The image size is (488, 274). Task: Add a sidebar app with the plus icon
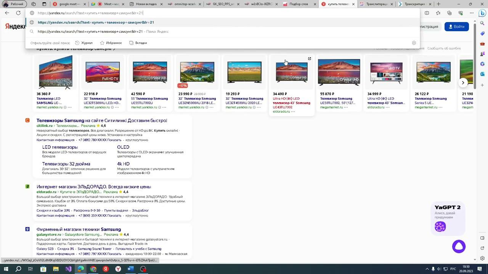[482, 85]
